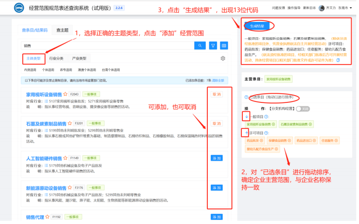Add 新能源原动设备销售 with 添加 button

(x=217, y=188)
